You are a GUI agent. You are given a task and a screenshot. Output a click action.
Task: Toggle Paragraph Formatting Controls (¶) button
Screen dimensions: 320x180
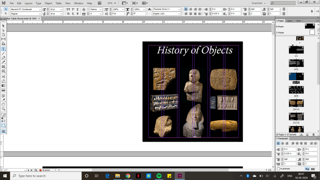click(x=6, y=14)
